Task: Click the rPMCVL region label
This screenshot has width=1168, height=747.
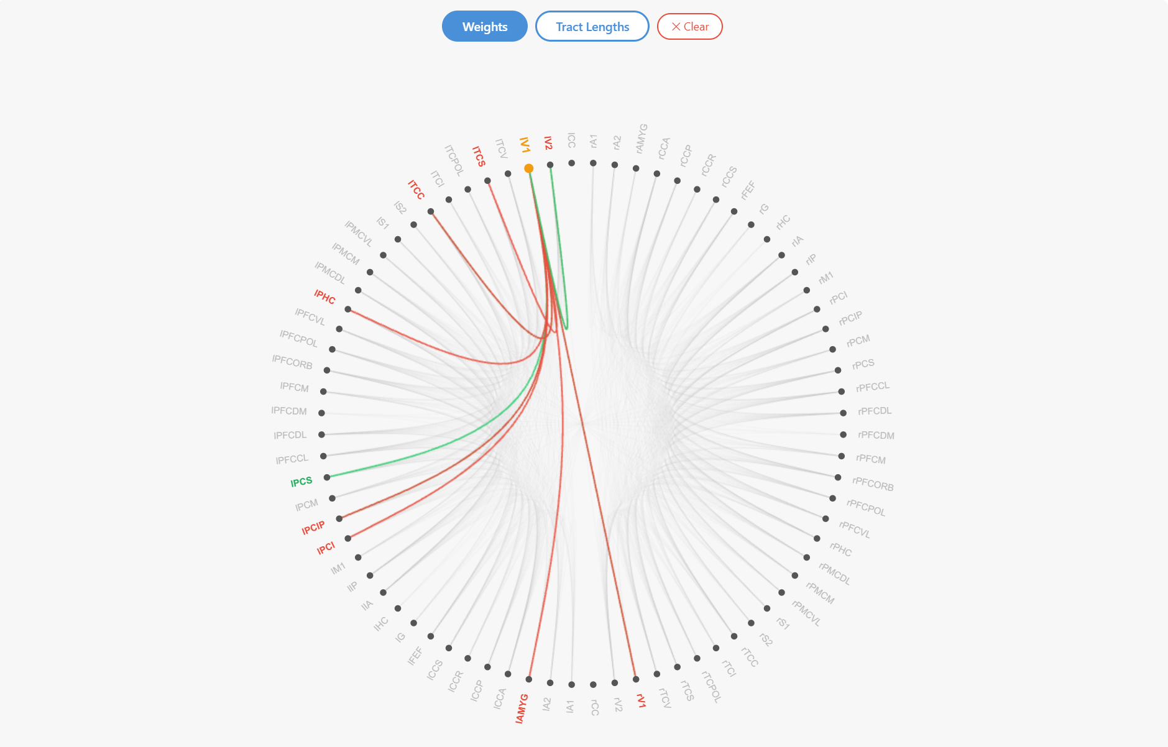Action: 806,613
